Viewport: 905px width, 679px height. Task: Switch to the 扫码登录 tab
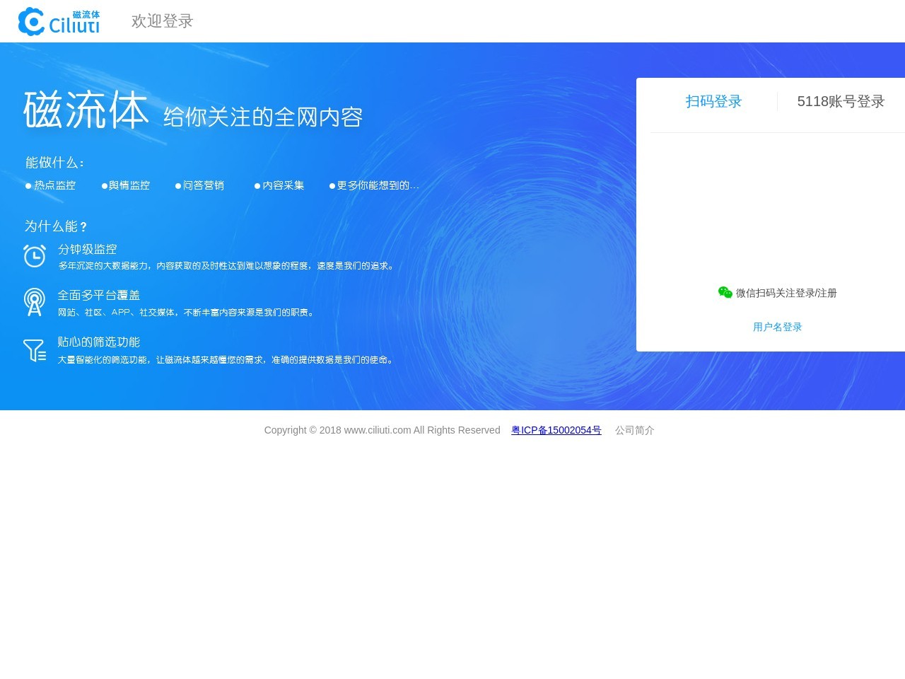pos(714,101)
